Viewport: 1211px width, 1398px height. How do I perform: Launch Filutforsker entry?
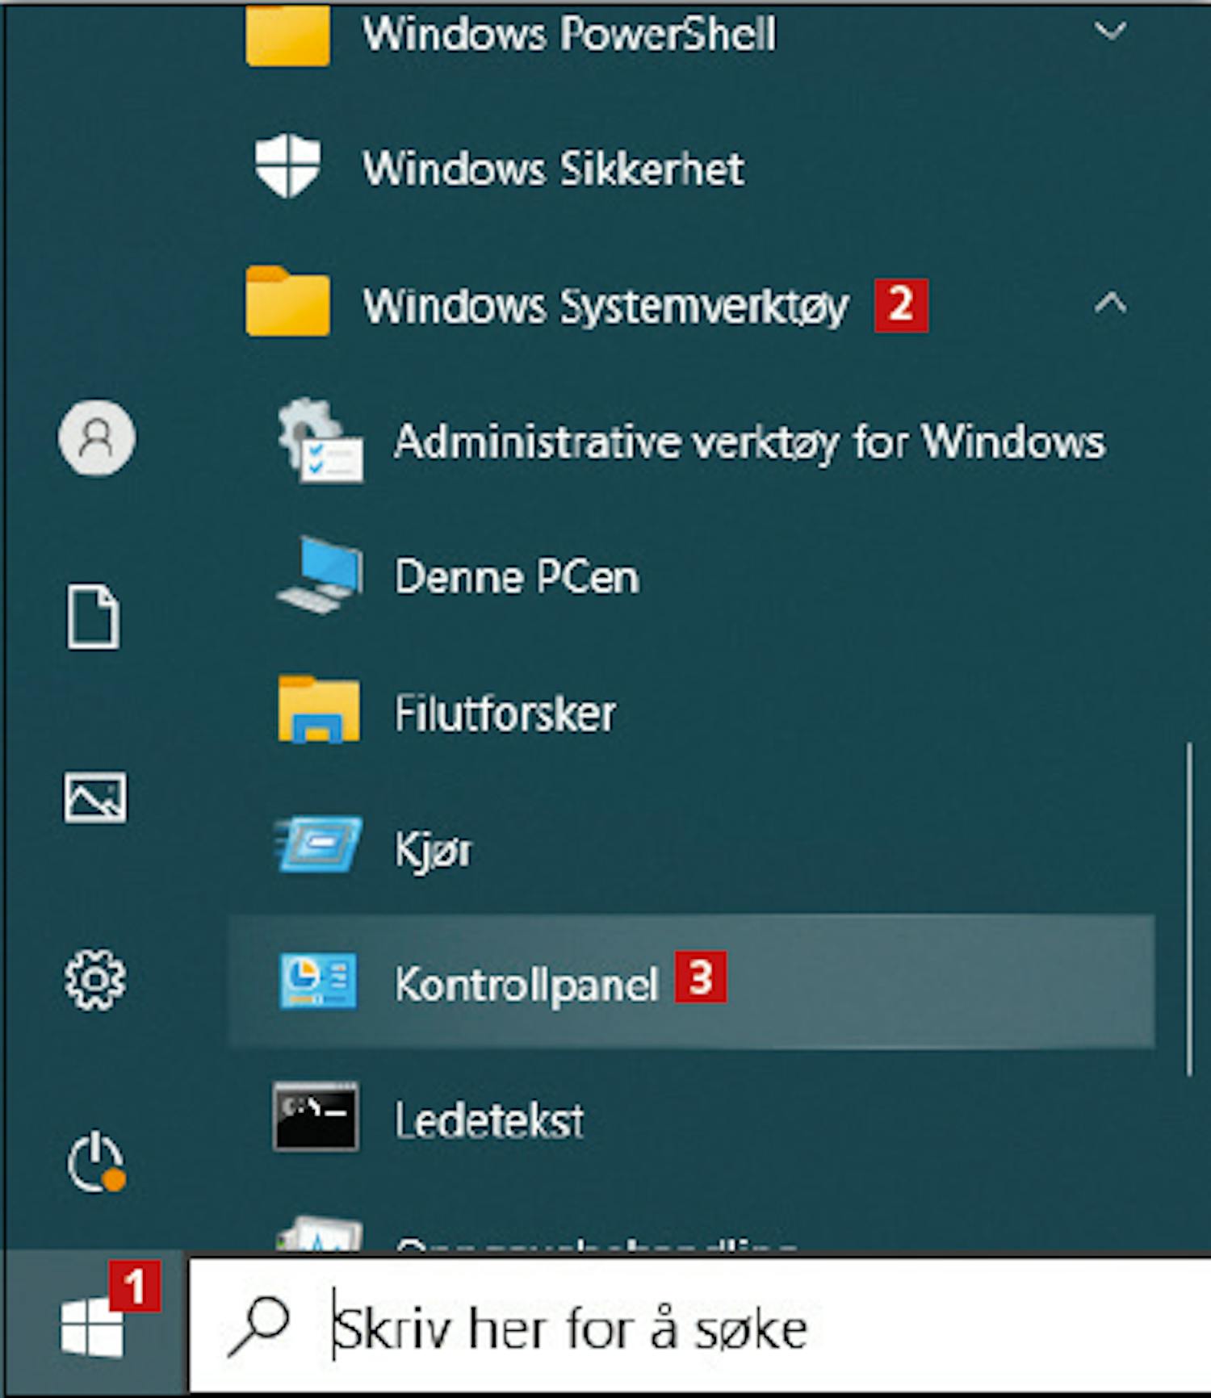[505, 714]
